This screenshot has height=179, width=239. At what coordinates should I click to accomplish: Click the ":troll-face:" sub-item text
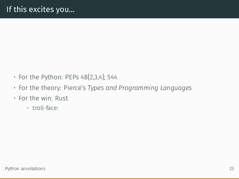[x=45, y=108]
